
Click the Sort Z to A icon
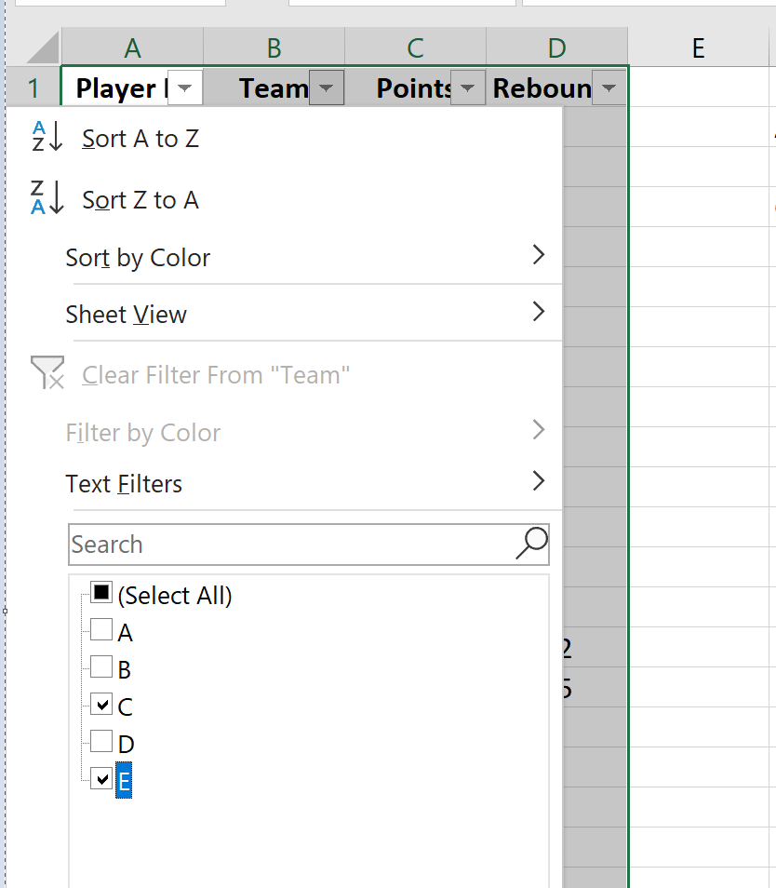[47, 199]
